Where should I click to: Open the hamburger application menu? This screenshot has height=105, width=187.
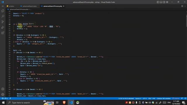tap(3, 6)
